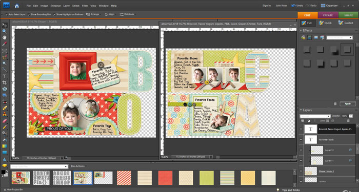359x192 pixels.
Task: Show Filters in the Effects panel
Action: click(303, 37)
